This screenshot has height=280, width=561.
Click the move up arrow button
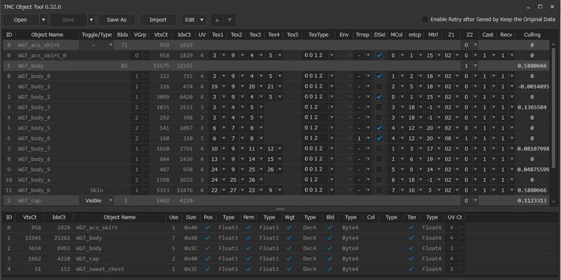[x=217, y=20]
